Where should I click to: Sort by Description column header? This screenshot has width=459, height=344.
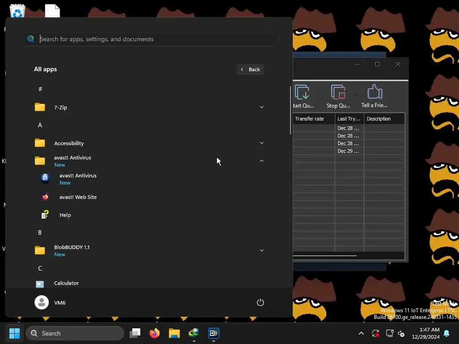tap(384, 119)
